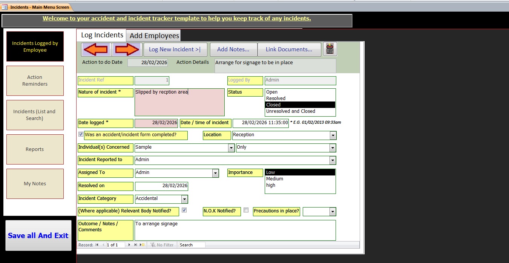Screen dimensions: 509x263
Task: Click the trash can delete record icon
Action: [x=330, y=49]
